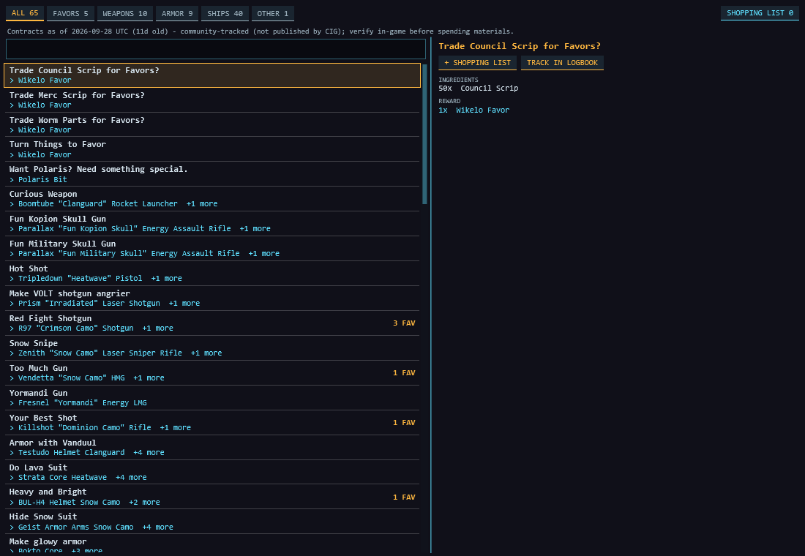Select Trade Worm Parts for Favors? row

coord(212,125)
